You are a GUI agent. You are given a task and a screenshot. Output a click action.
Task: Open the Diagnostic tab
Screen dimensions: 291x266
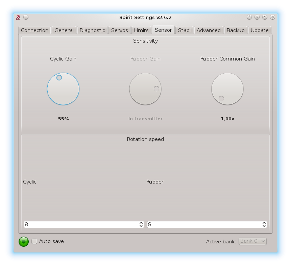tap(92, 30)
